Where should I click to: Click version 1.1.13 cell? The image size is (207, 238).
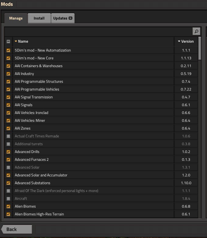[x=186, y=58]
